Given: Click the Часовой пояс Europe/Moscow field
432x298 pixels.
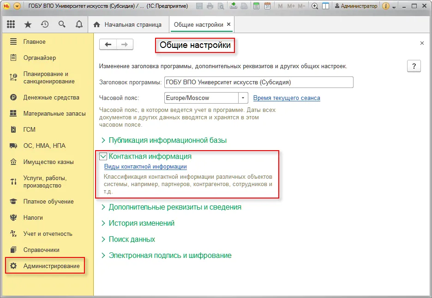Looking at the screenshot, I should click(201, 98).
